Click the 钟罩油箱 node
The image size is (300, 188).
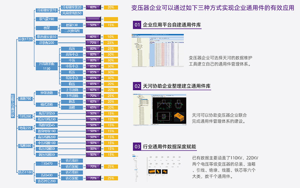pos(47,93)
